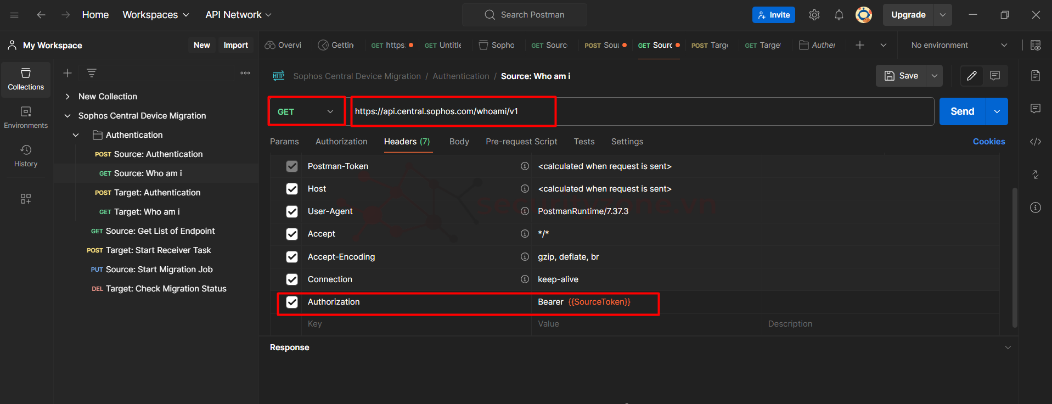Click the Send button

point(963,111)
